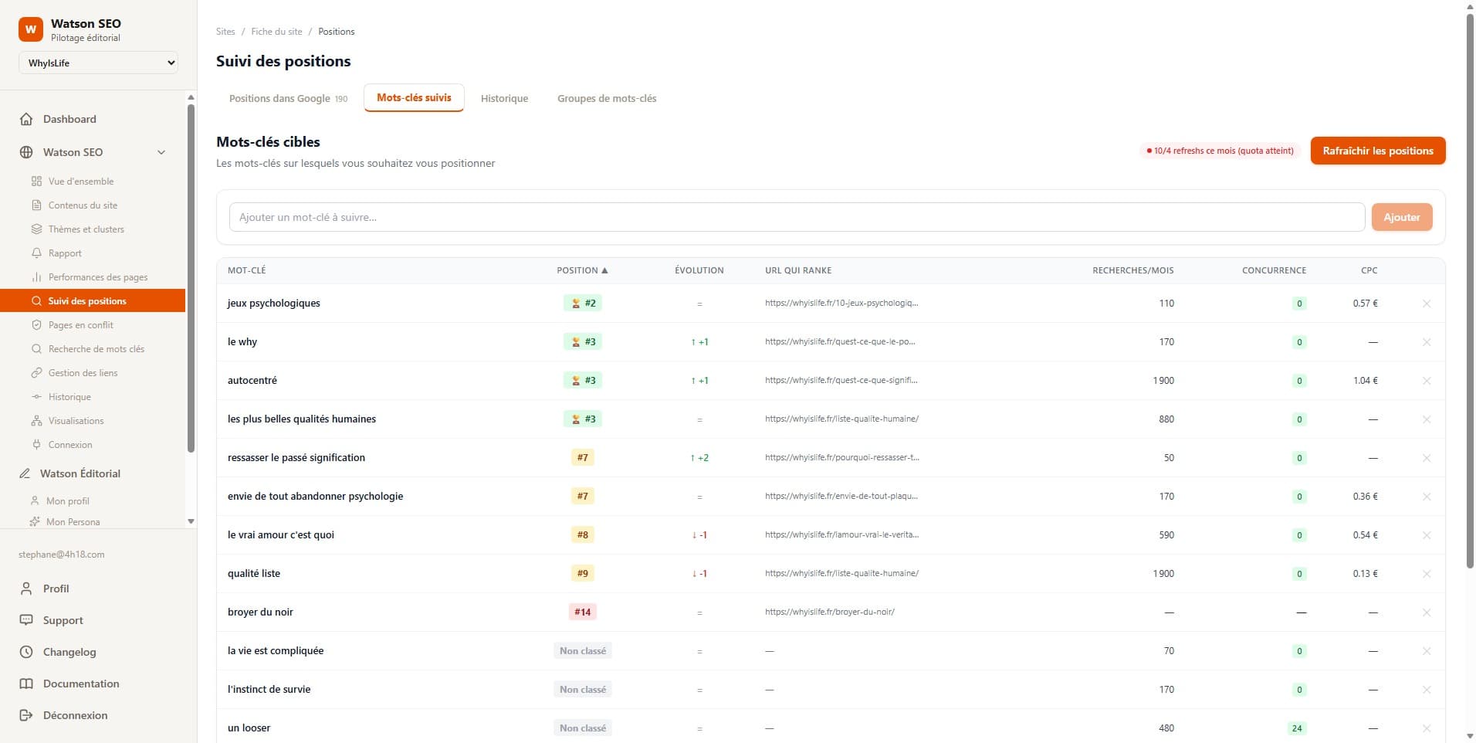Open the WhyIsLife site selector dropdown

point(98,63)
